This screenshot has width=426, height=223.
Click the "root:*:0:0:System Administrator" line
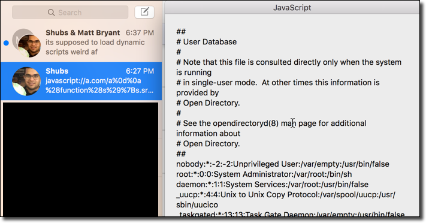tap(264, 174)
